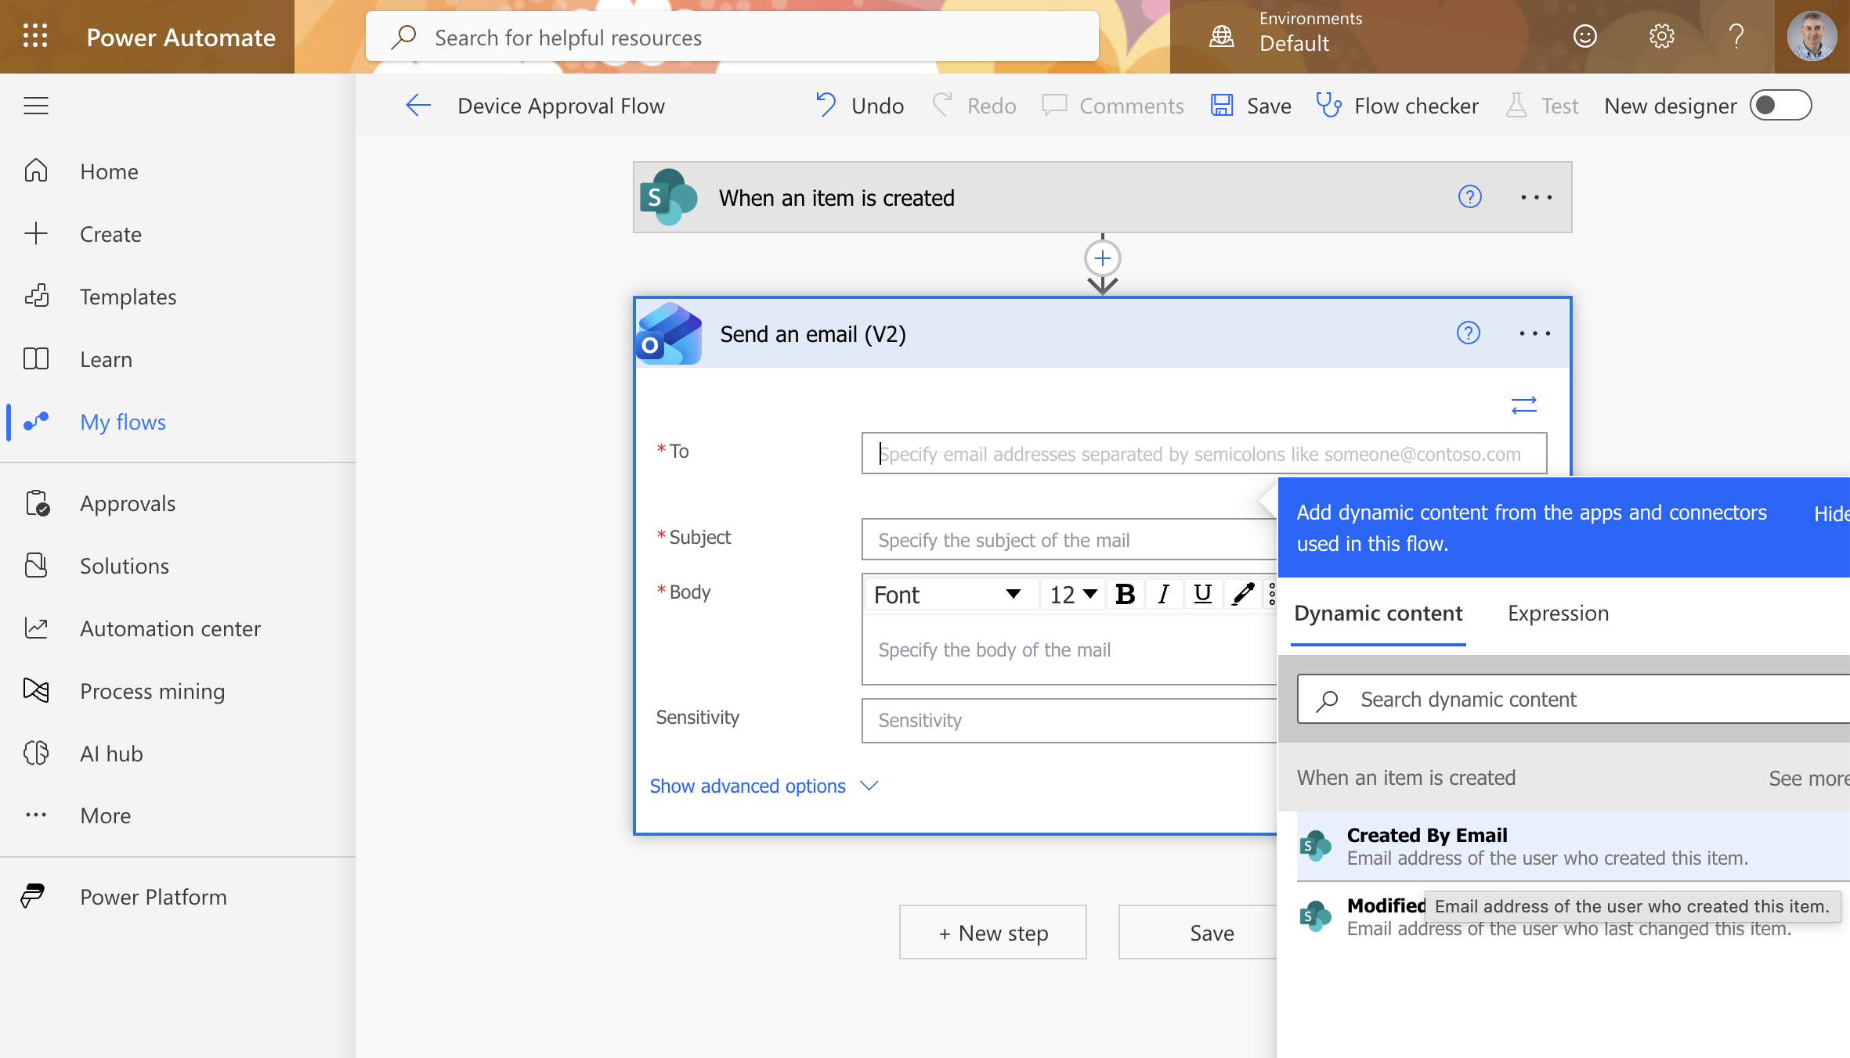Click the Search for helpful resources box
The height and width of the screenshot is (1058, 1850).
point(732,37)
